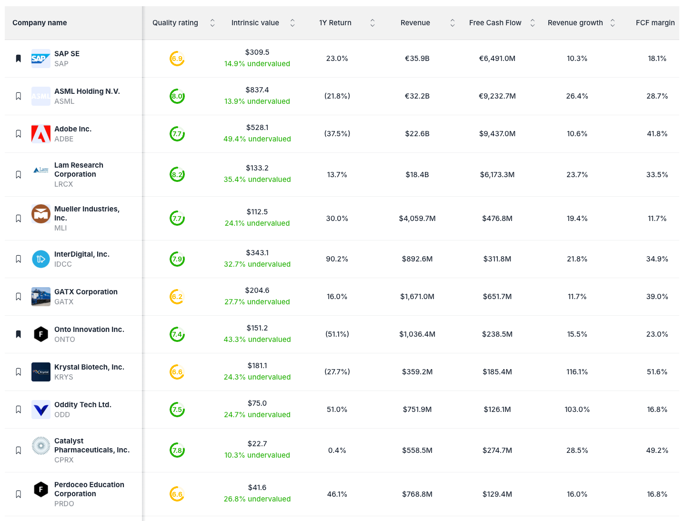
Task: Click the 8.0 quality rating badge for ASML
Action: (177, 96)
